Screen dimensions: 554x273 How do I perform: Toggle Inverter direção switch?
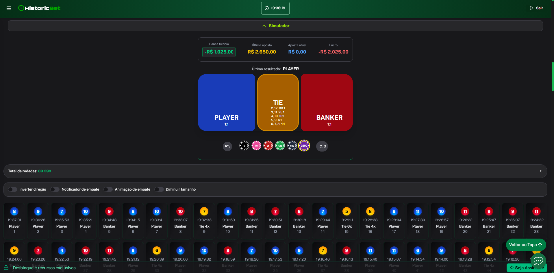click(13, 189)
